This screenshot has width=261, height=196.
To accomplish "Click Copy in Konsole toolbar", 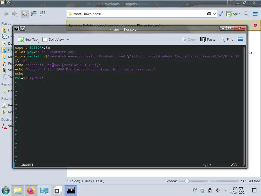I will [189, 39].
